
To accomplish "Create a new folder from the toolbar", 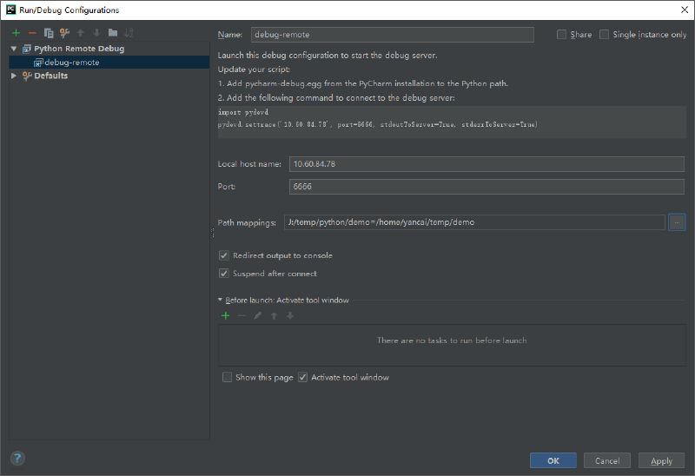I will [113, 33].
